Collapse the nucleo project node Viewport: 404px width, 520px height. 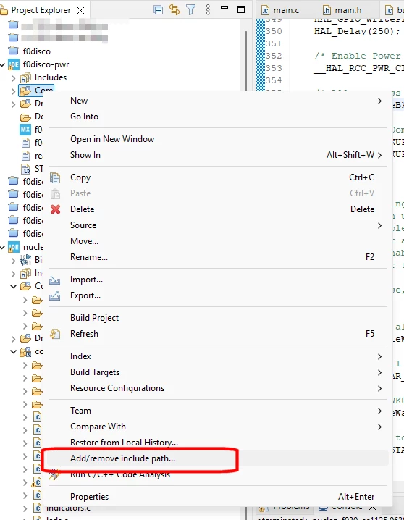pos(3,248)
